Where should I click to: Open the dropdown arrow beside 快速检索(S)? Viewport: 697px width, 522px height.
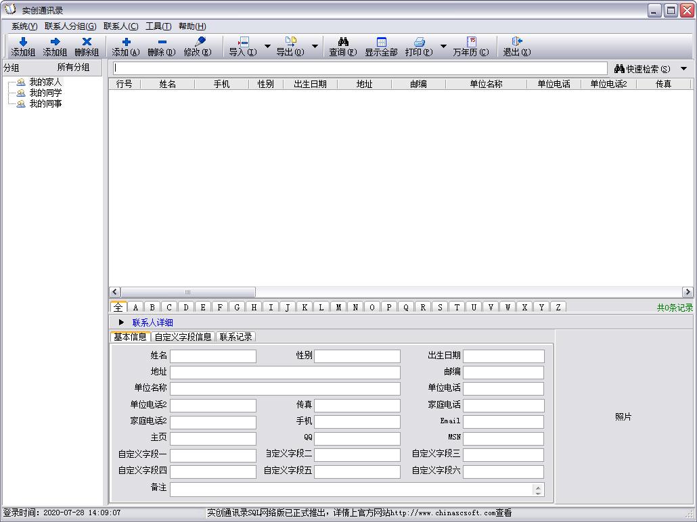683,68
